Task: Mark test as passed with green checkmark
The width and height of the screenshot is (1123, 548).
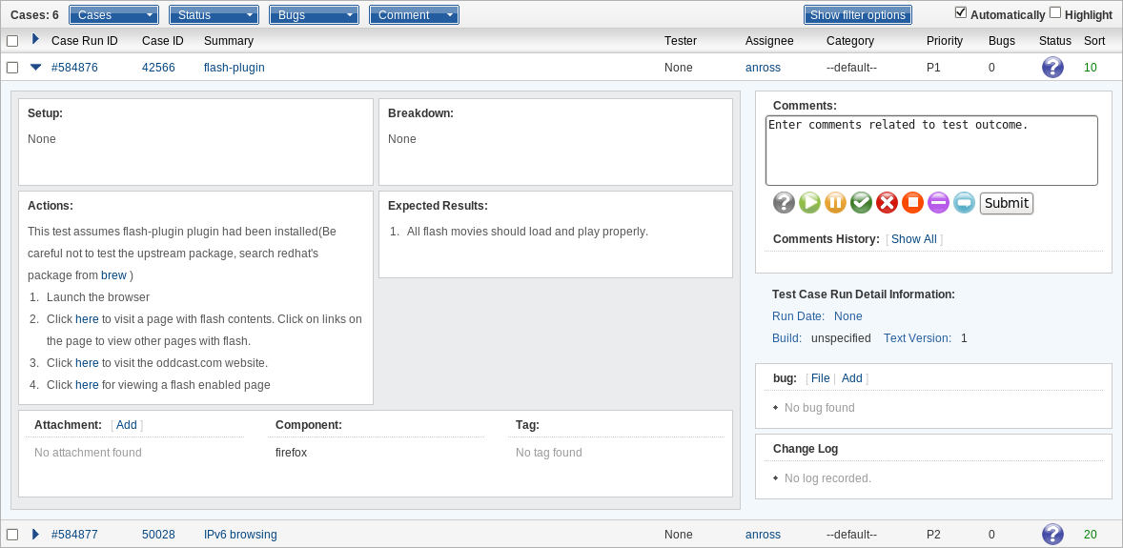Action: tap(861, 202)
